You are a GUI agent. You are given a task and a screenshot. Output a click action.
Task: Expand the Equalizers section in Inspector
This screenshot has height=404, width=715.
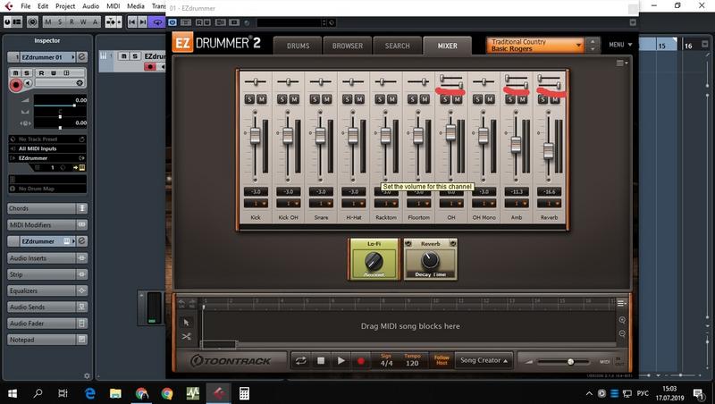47,290
